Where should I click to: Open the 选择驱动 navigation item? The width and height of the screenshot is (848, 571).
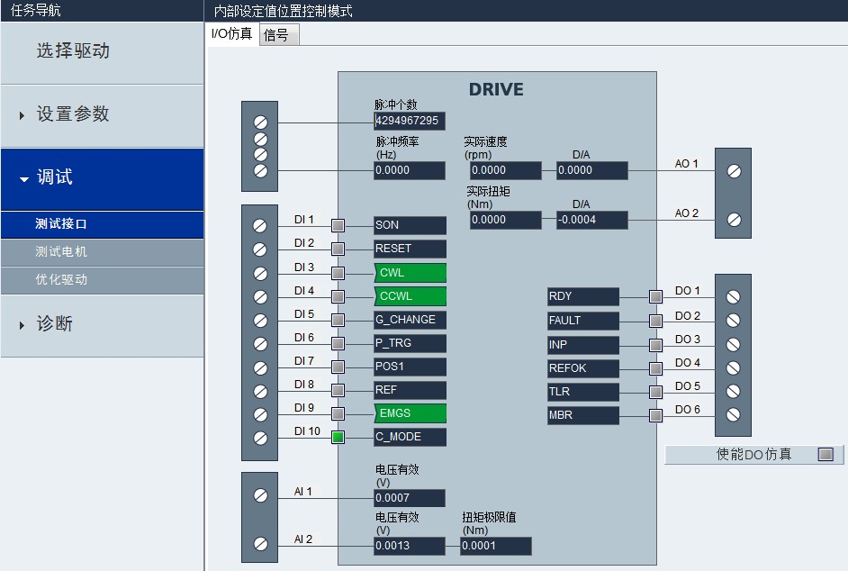click(102, 52)
